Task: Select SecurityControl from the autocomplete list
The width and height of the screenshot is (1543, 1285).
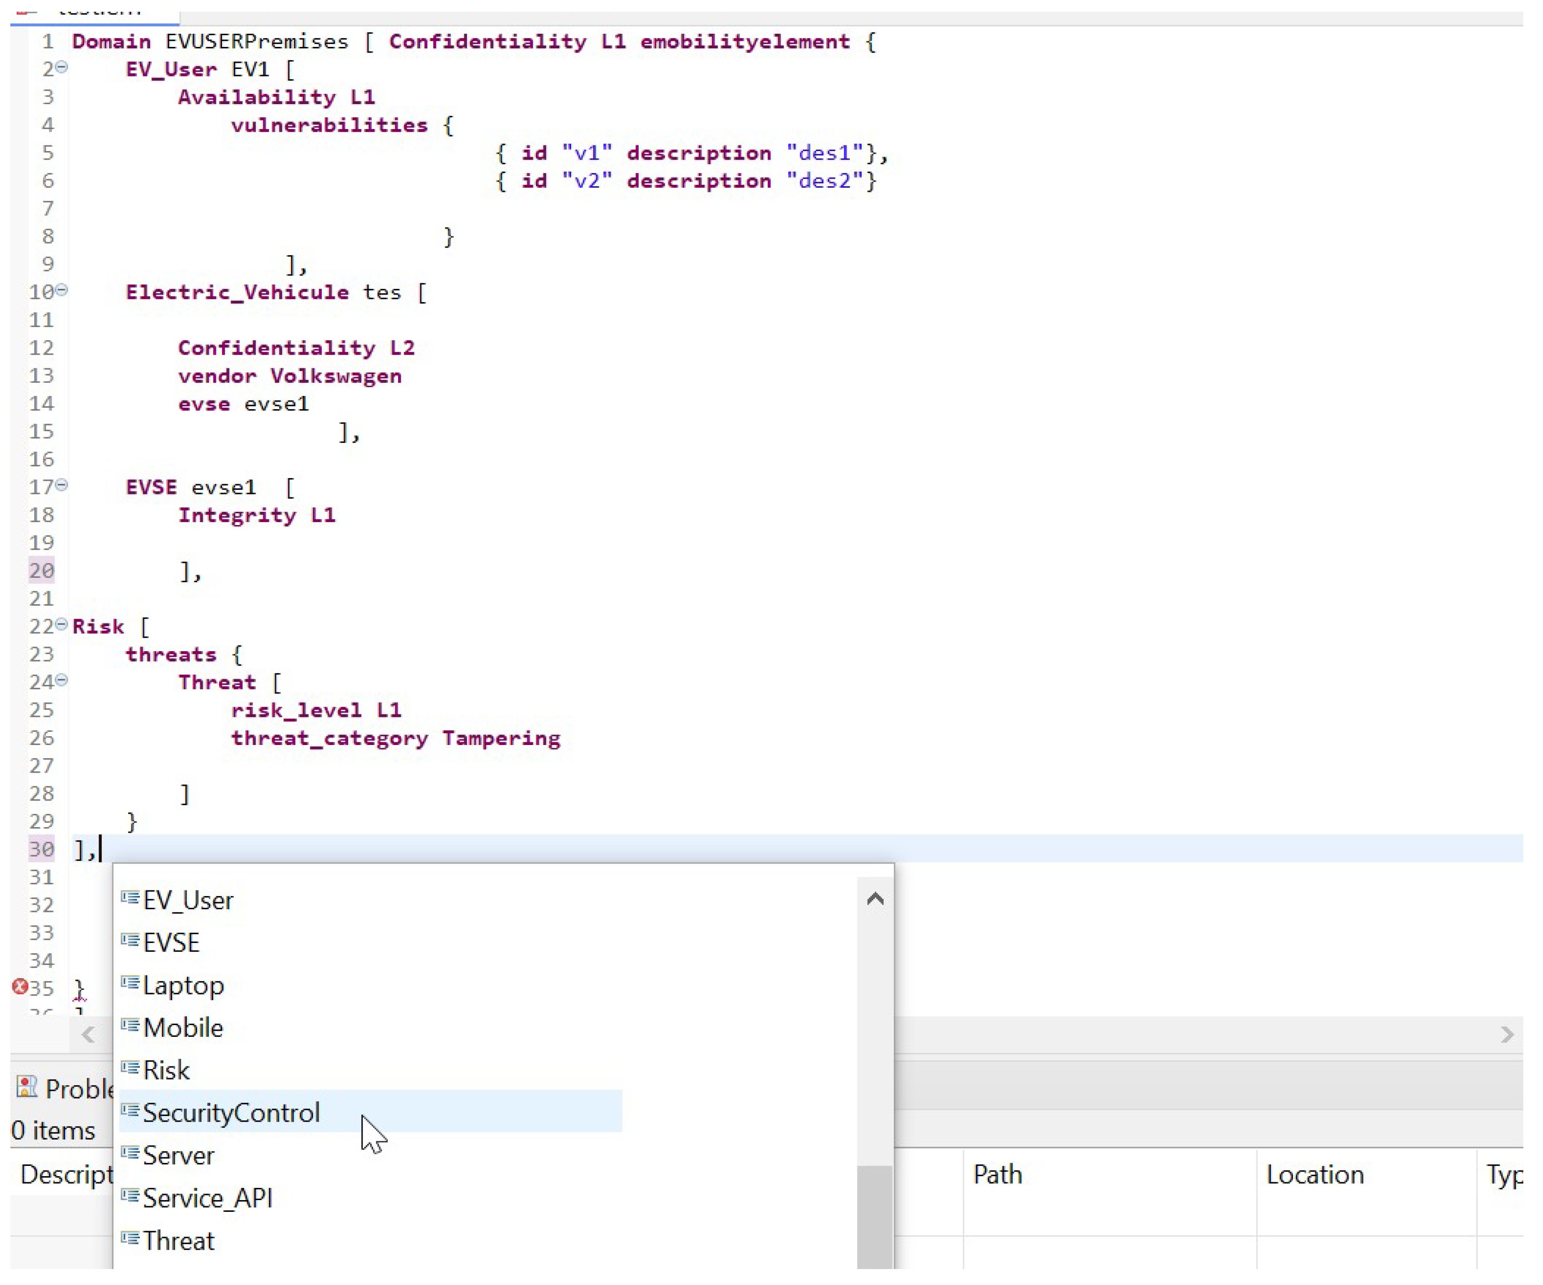Action: coord(231,1112)
